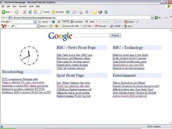
Task: Open 'Nintendo looks beyond gamers' link
Action: tap(128, 68)
